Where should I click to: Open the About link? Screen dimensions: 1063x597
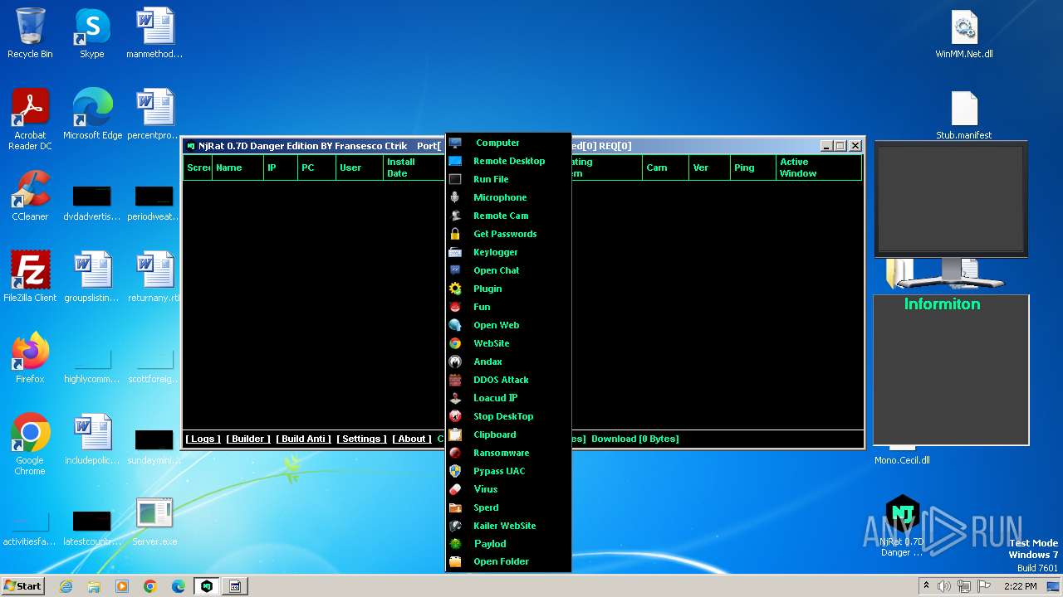(412, 439)
